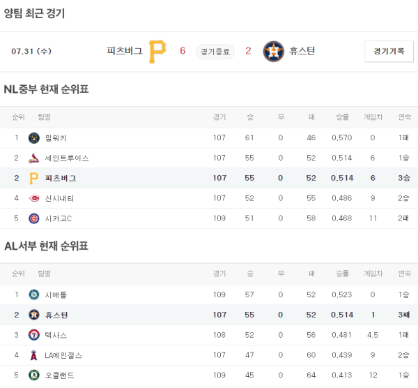Screen dimensions: 418x388
Task: Click the 승률 column header in NL table
Action: [342, 117]
